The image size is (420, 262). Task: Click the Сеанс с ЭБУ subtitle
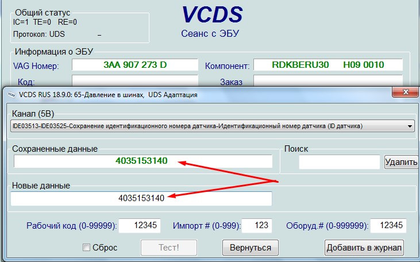[210, 34]
